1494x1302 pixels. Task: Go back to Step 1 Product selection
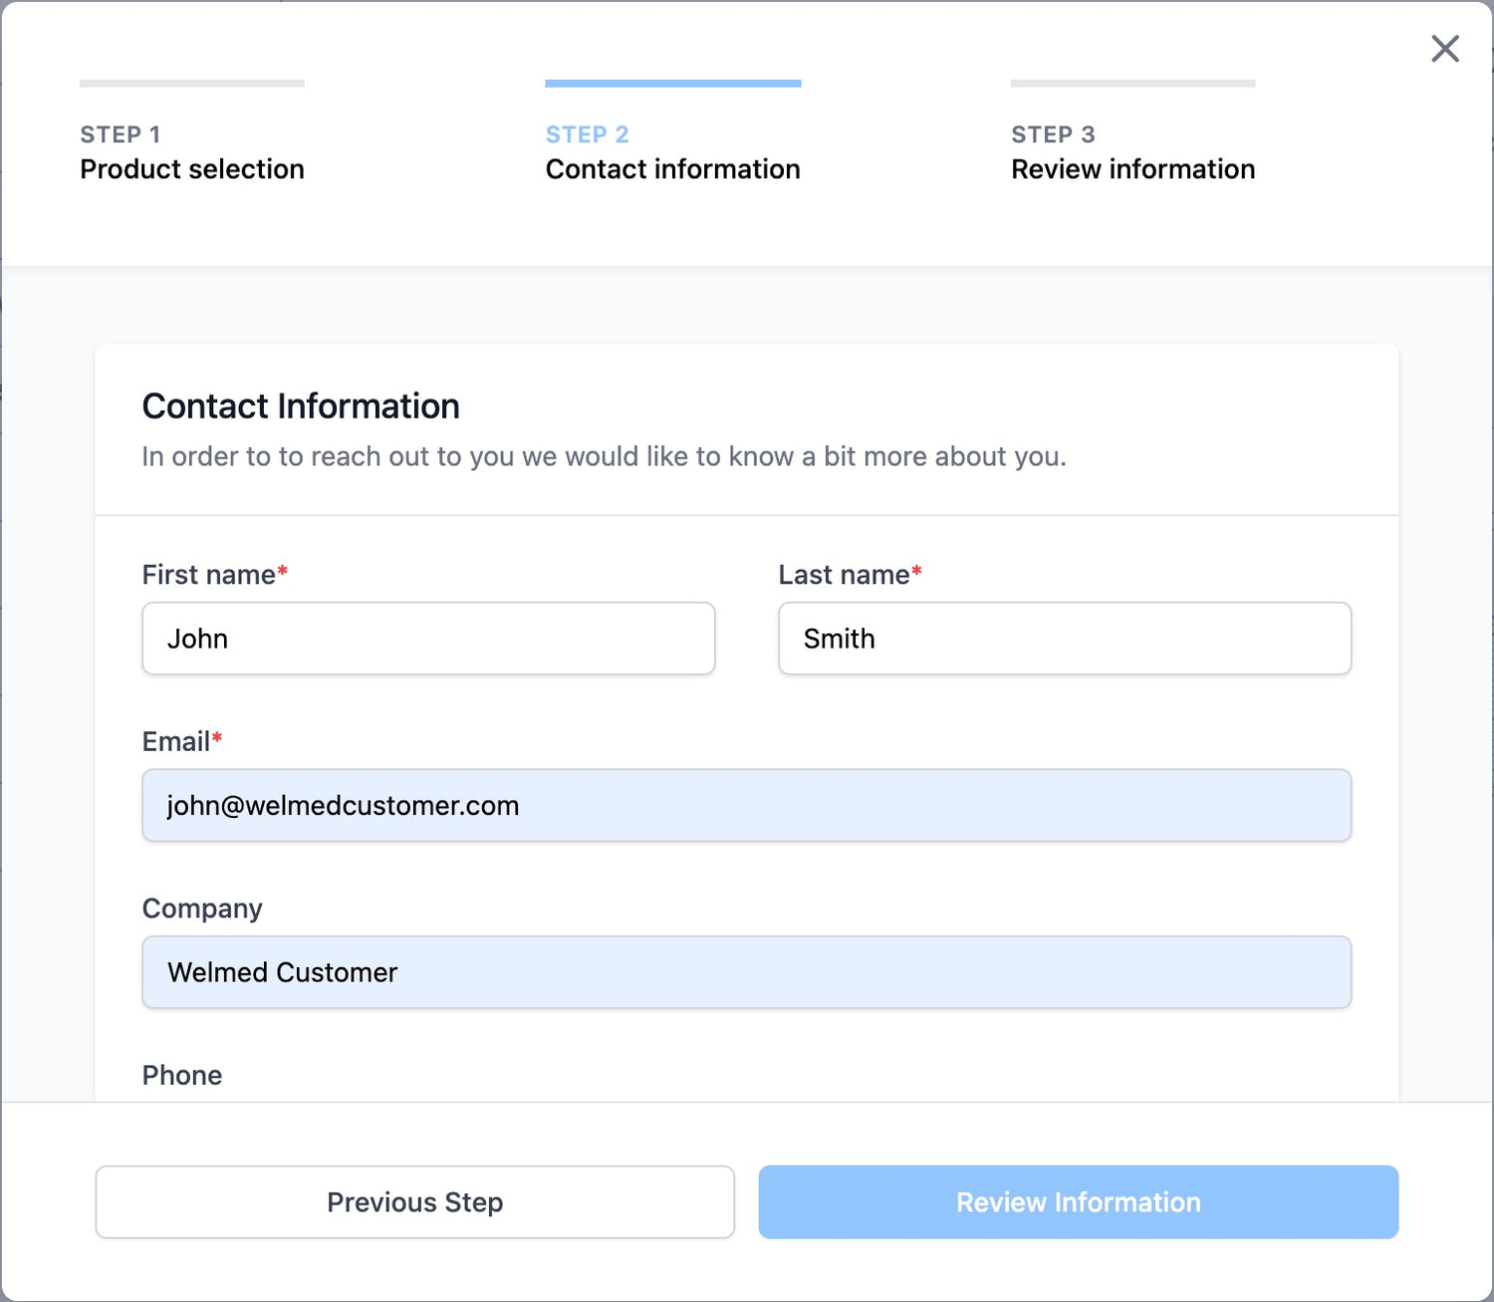coord(191,153)
